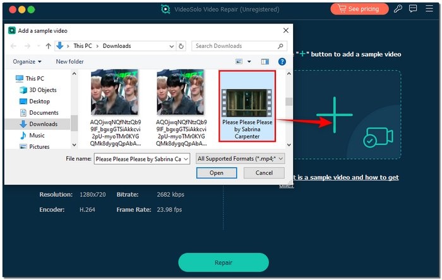Click the red macOS-style close dot
Screen dimensions: 442x280
[x=13, y=9]
